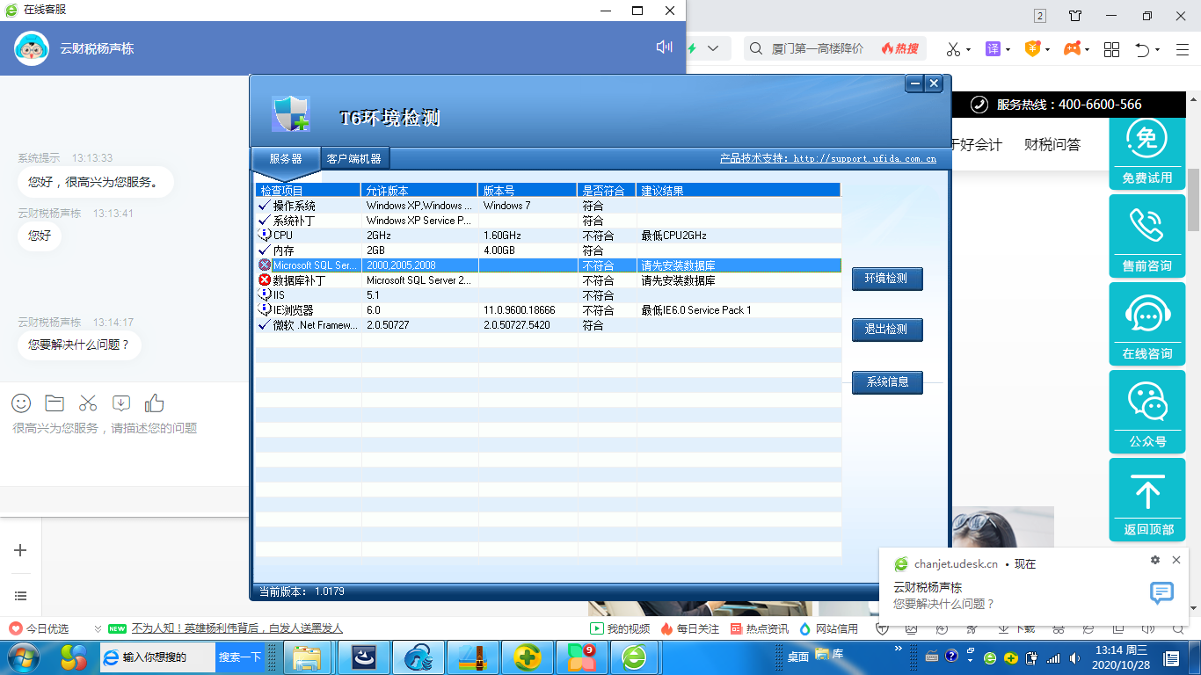Click the 建议结果 column header
1201x675 pixels.
pyautogui.click(x=739, y=190)
